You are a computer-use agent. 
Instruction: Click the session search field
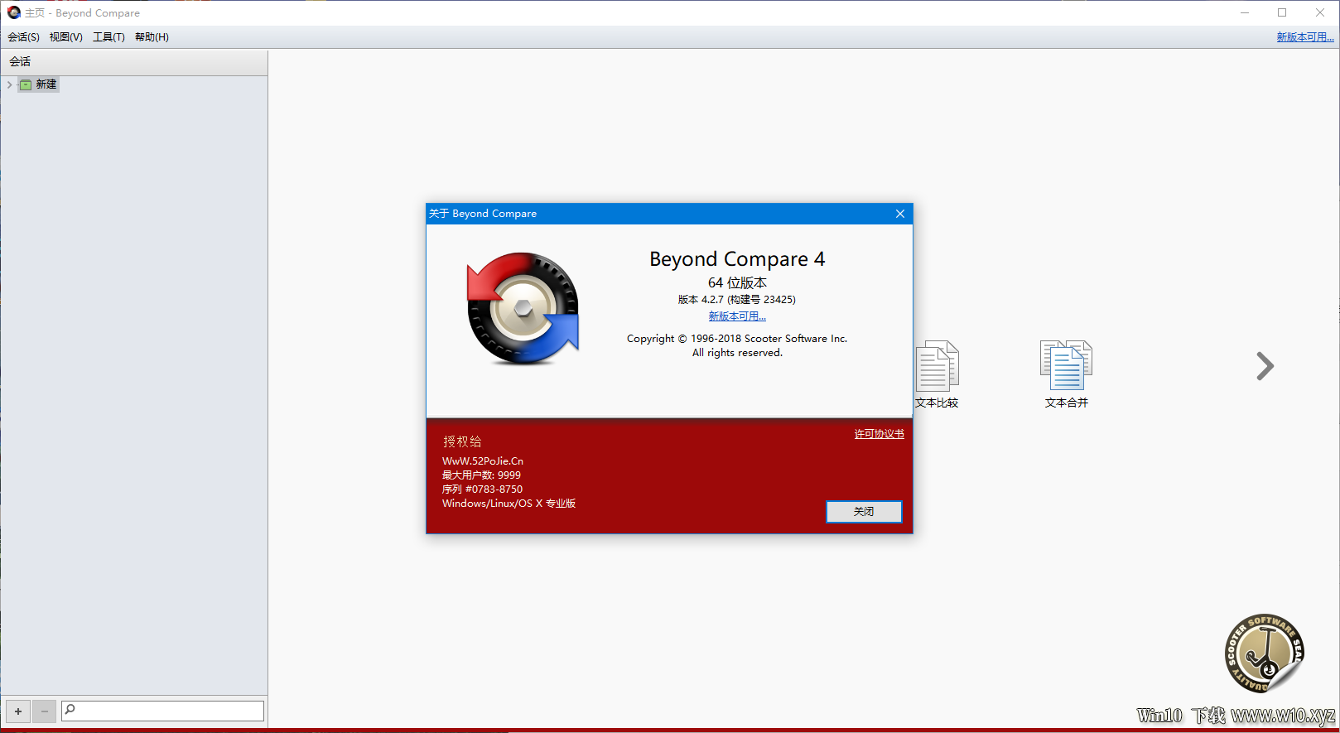[x=163, y=711]
